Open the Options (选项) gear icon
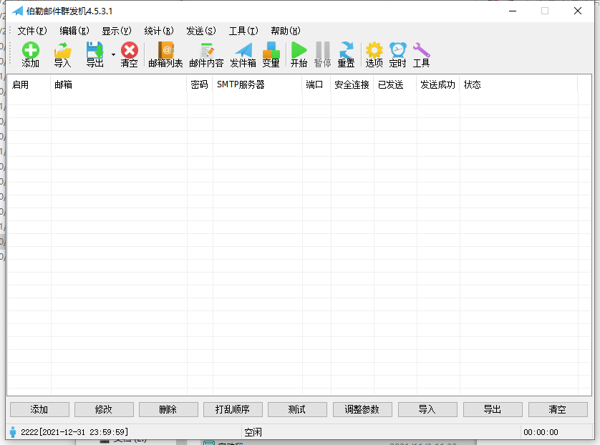The image size is (600, 445). click(374, 54)
